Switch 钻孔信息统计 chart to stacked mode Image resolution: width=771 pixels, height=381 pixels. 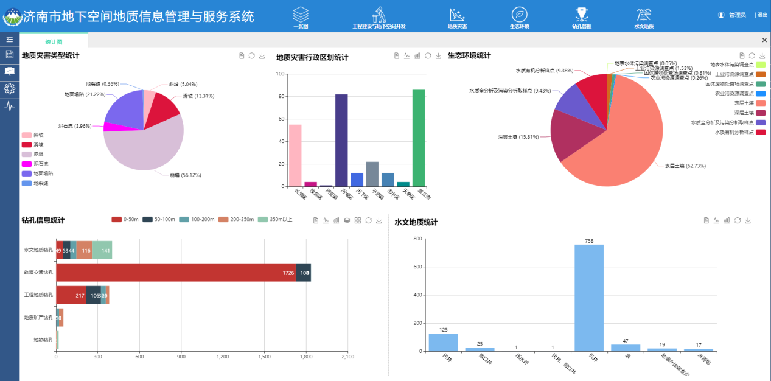347,220
